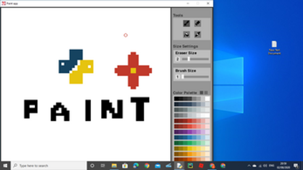Pick the darkest navy swatch in the navy row
The image size is (303, 170).
click(x=176, y=104)
